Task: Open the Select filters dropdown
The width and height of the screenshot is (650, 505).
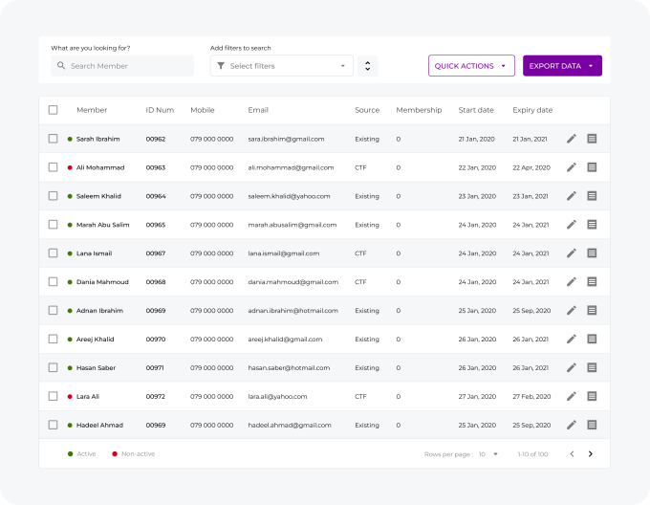Action: [x=282, y=66]
